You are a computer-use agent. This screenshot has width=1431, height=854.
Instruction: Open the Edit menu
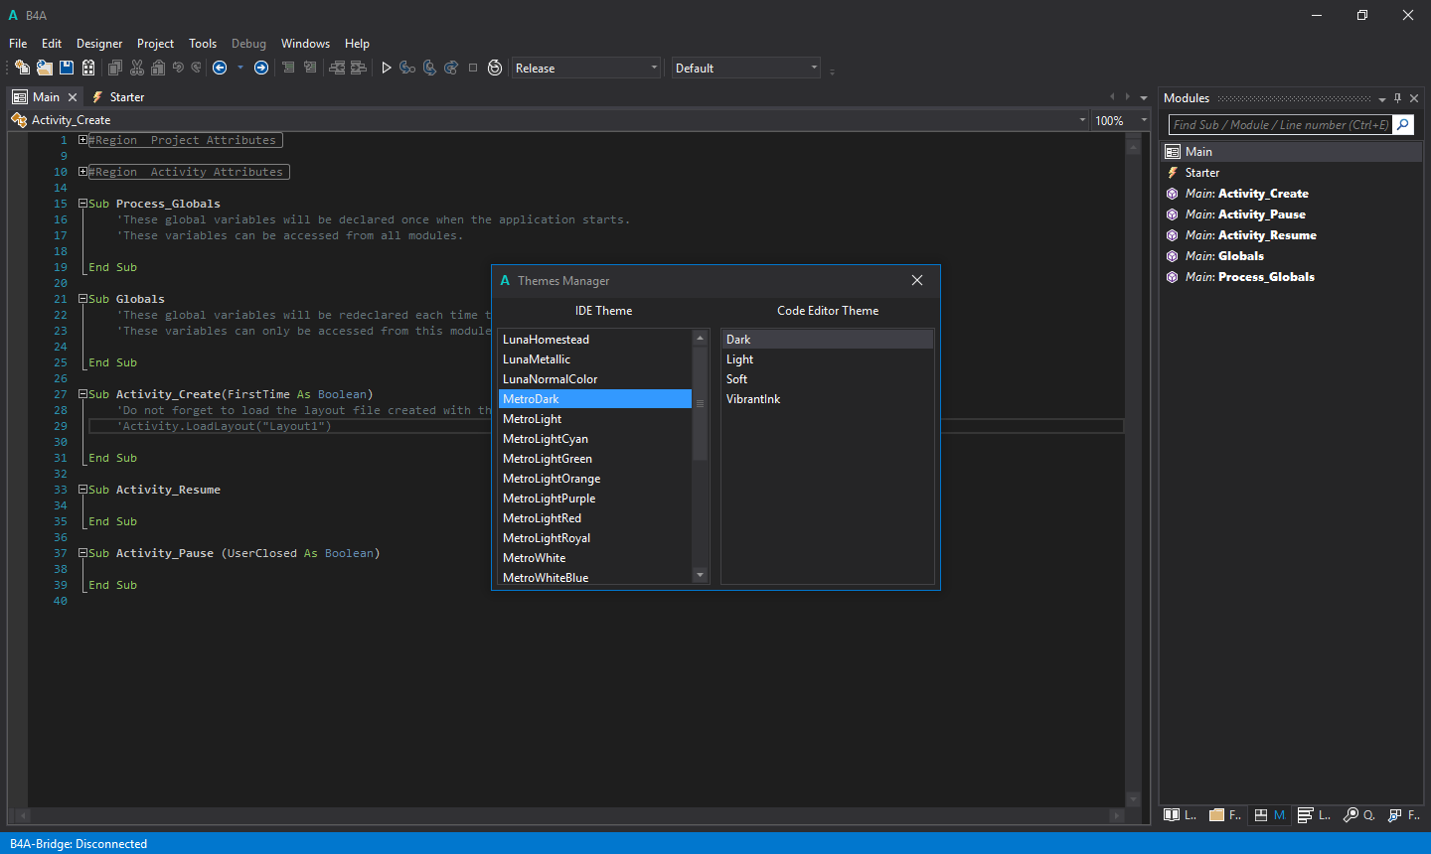52,44
